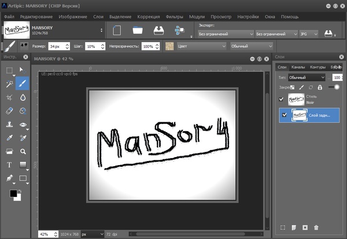
Task: Click the foreground black color swatch
Action: [x=12, y=193]
